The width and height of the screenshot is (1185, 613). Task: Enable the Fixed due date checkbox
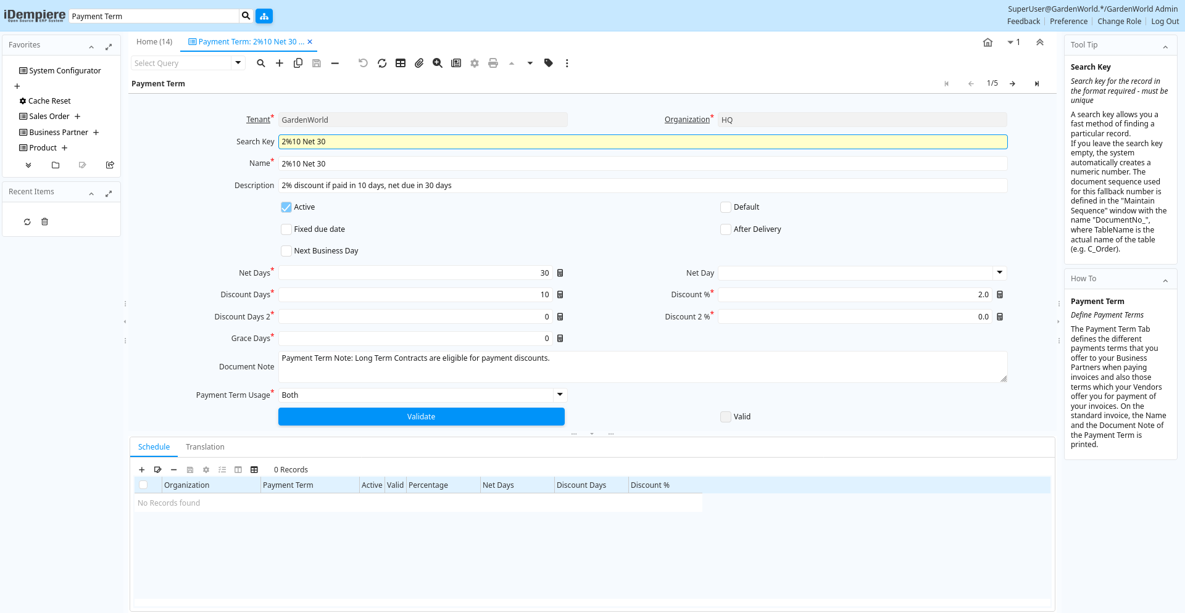pos(286,229)
